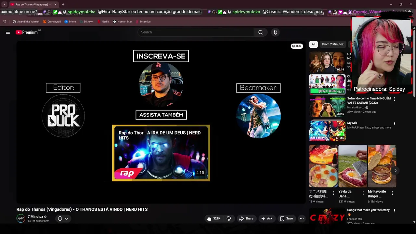Open the YouTube hamburger guide menu
Screen dimensions: 416x234
point(8,32)
